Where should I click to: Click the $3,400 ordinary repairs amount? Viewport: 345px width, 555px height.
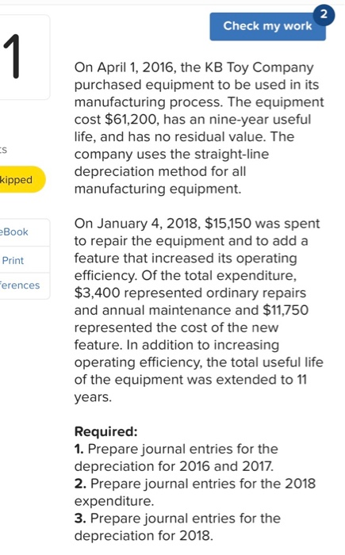coord(98,293)
